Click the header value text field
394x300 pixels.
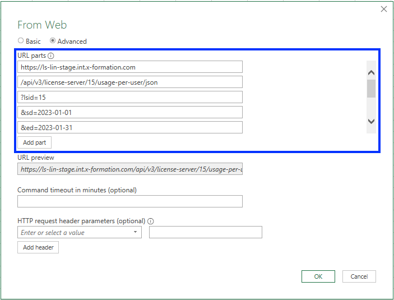(x=206, y=232)
